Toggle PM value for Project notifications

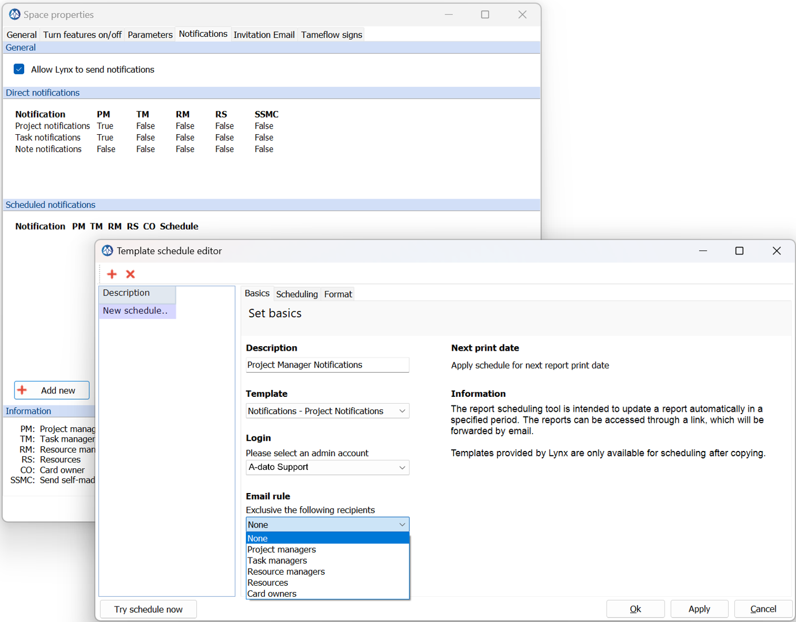105,126
